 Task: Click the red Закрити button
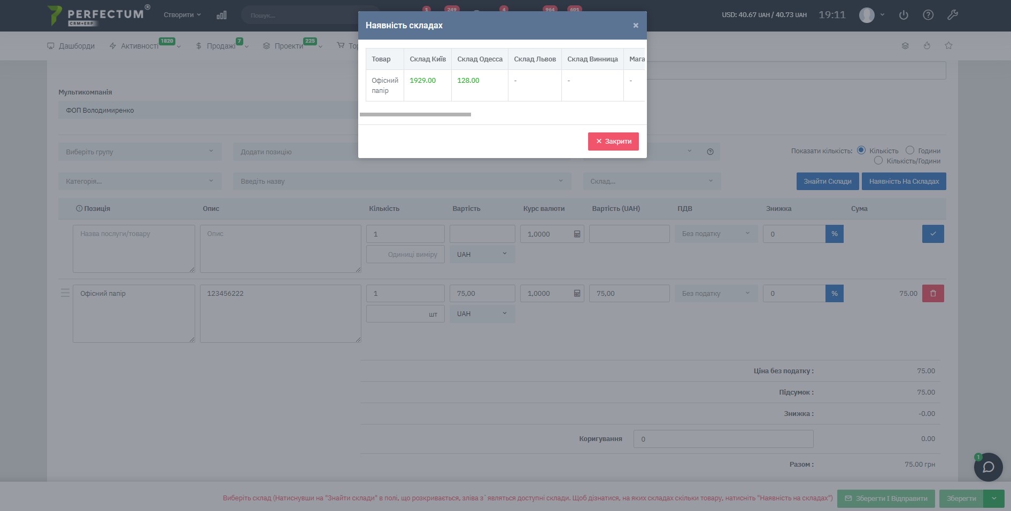613,141
